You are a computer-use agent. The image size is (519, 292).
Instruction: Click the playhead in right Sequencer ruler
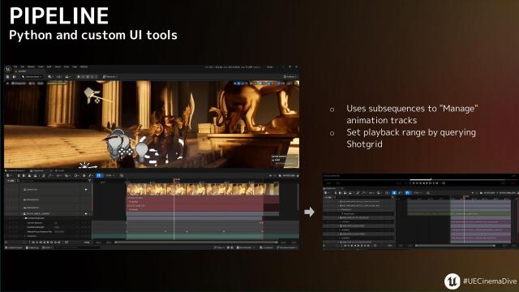(465, 197)
